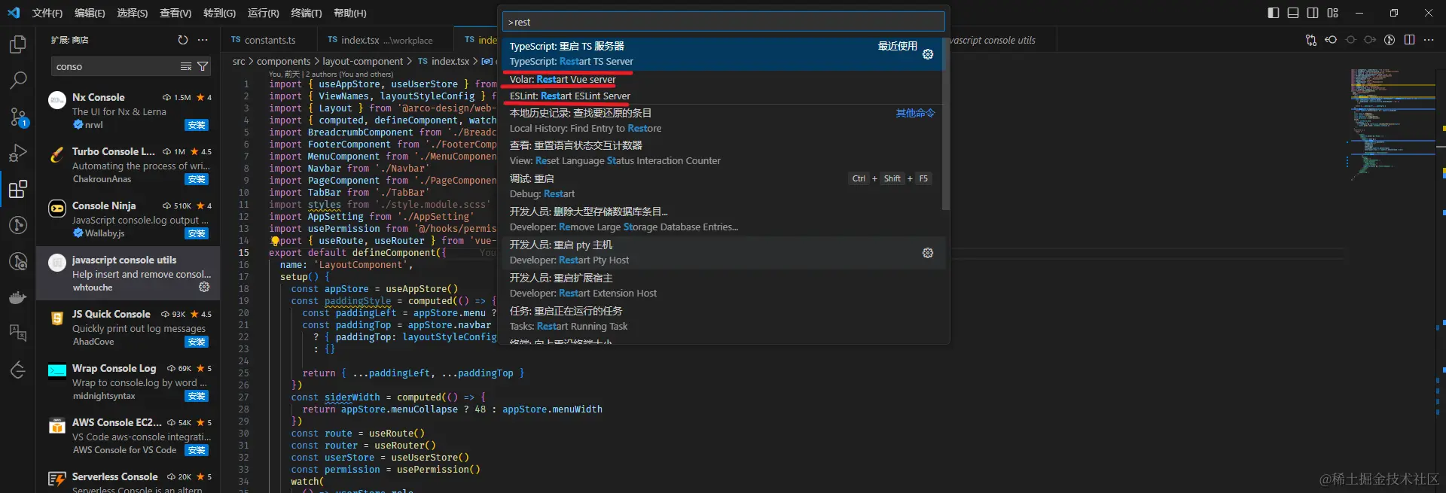
Task: Customize layout icon in title bar
Action: pos(1333,13)
